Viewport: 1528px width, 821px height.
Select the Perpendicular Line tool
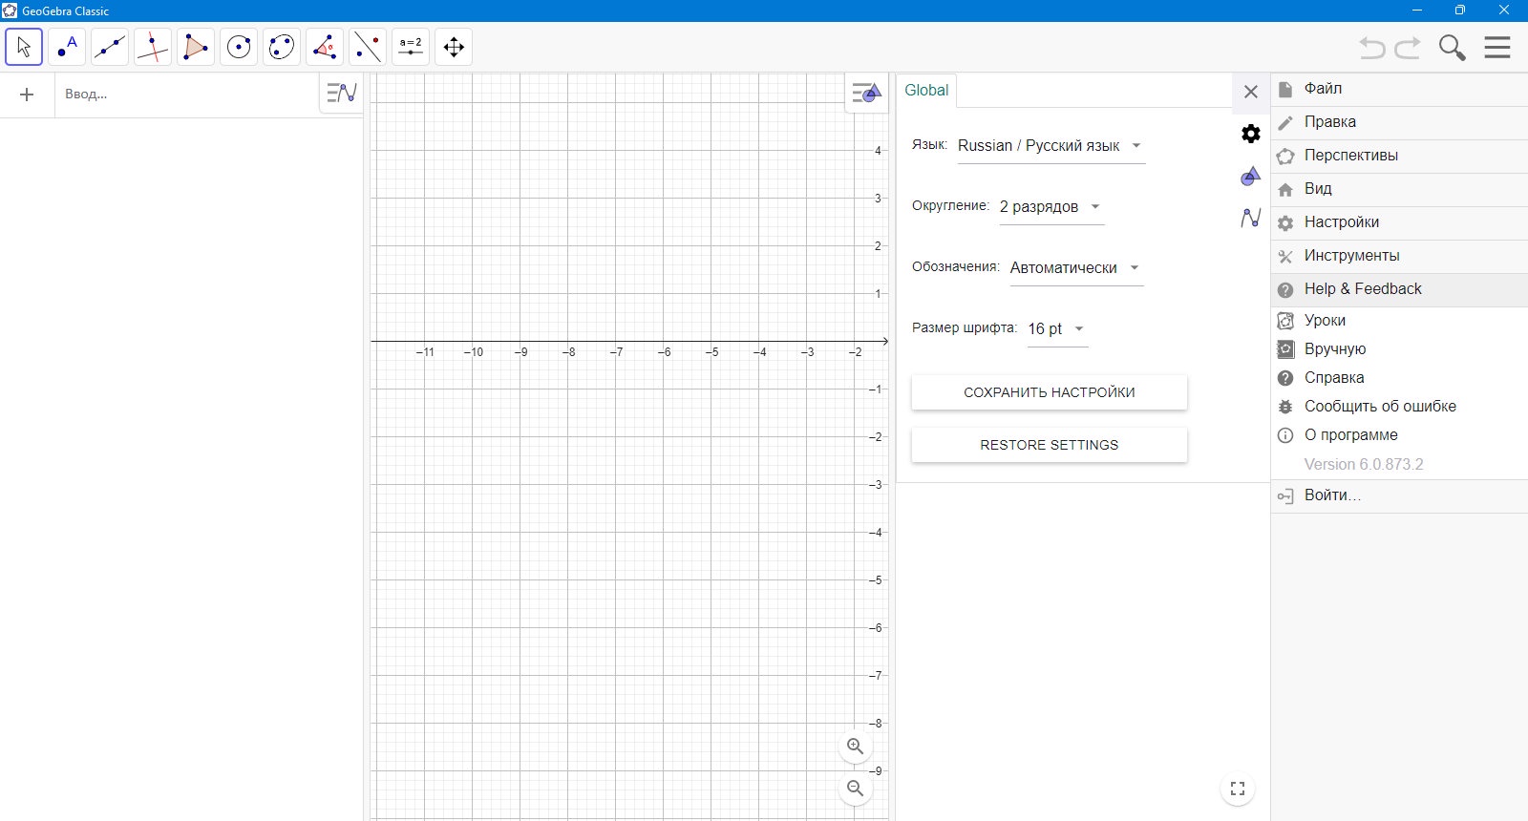point(153,47)
